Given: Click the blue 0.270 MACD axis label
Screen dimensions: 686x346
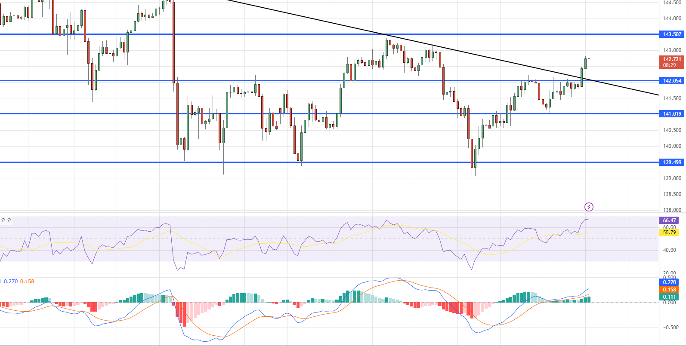Looking at the screenshot, I should 669,282.
